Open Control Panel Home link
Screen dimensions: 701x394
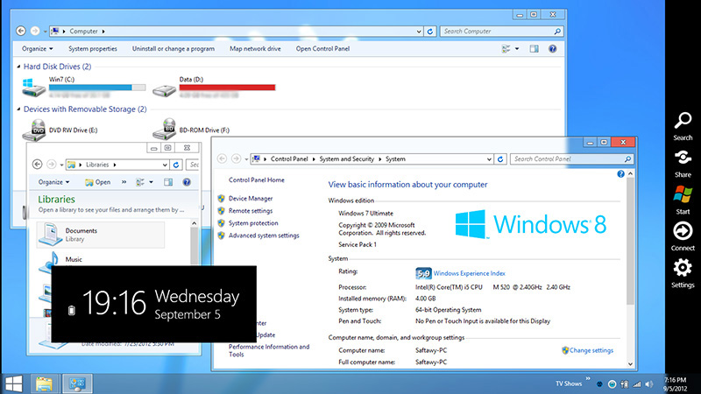(256, 180)
